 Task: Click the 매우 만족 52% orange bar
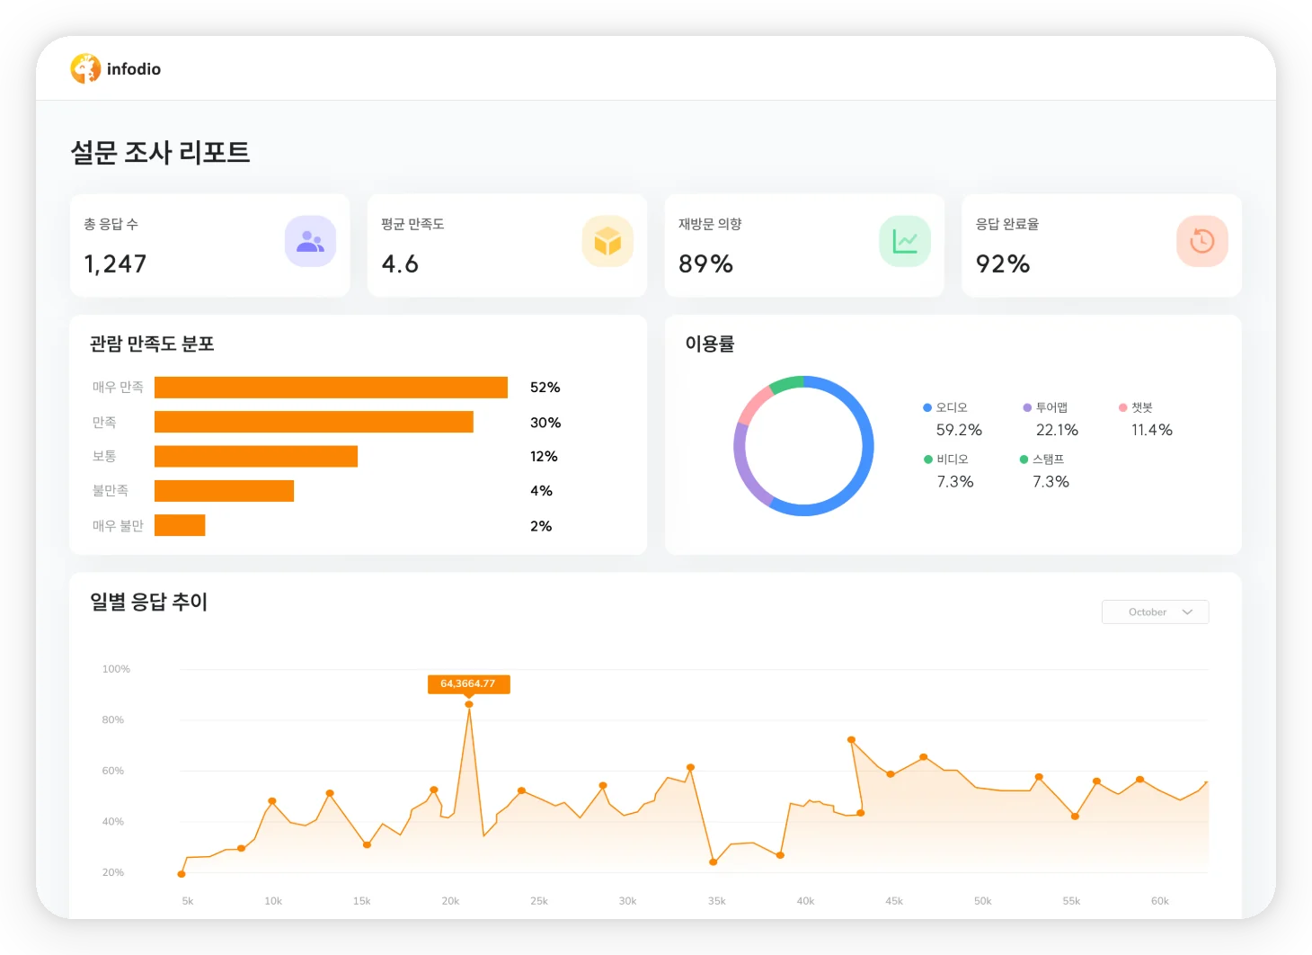pyautogui.click(x=331, y=388)
